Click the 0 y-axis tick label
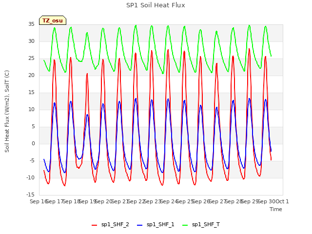Image resolution: width=312 pixels, height=234 pixels. pyautogui.click(x=33, y=144)
